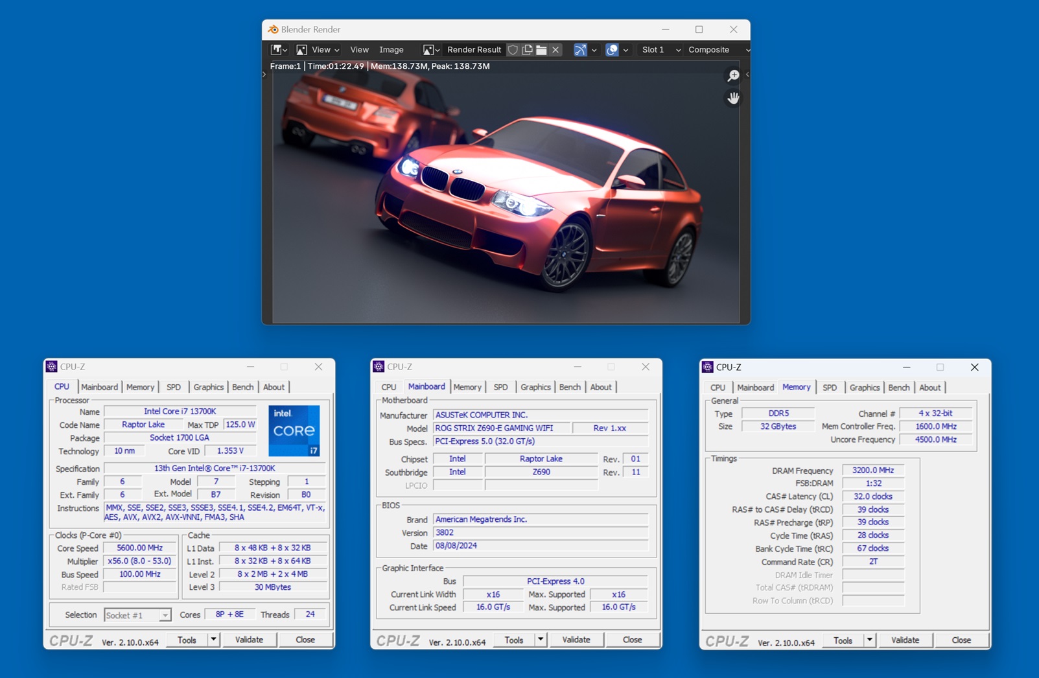Open SPD tab in left CPU-Z window

[x=174, y=387]
